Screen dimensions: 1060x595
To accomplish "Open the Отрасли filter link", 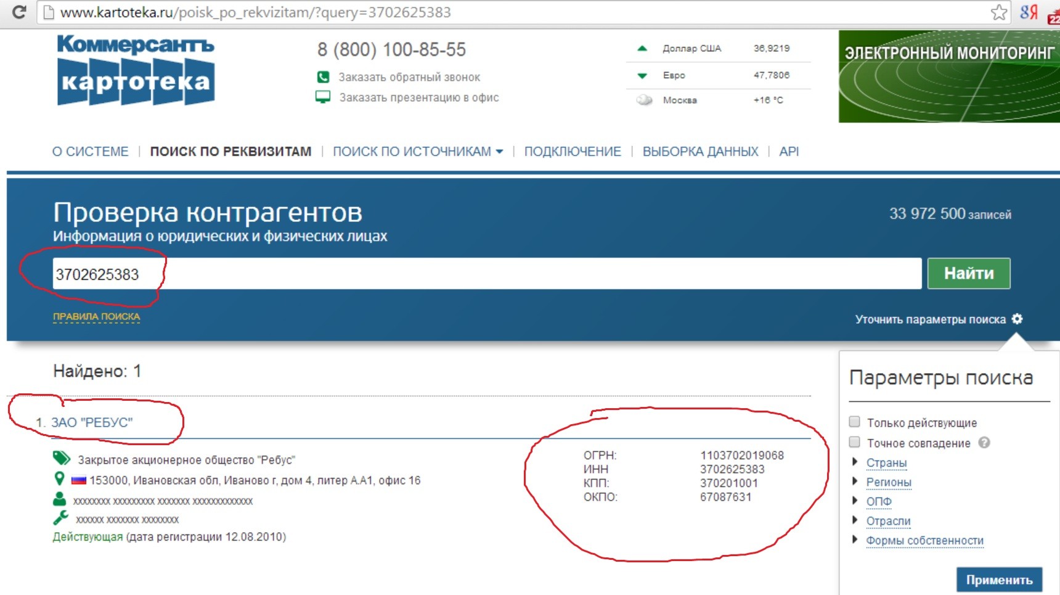I will (888, 521).
